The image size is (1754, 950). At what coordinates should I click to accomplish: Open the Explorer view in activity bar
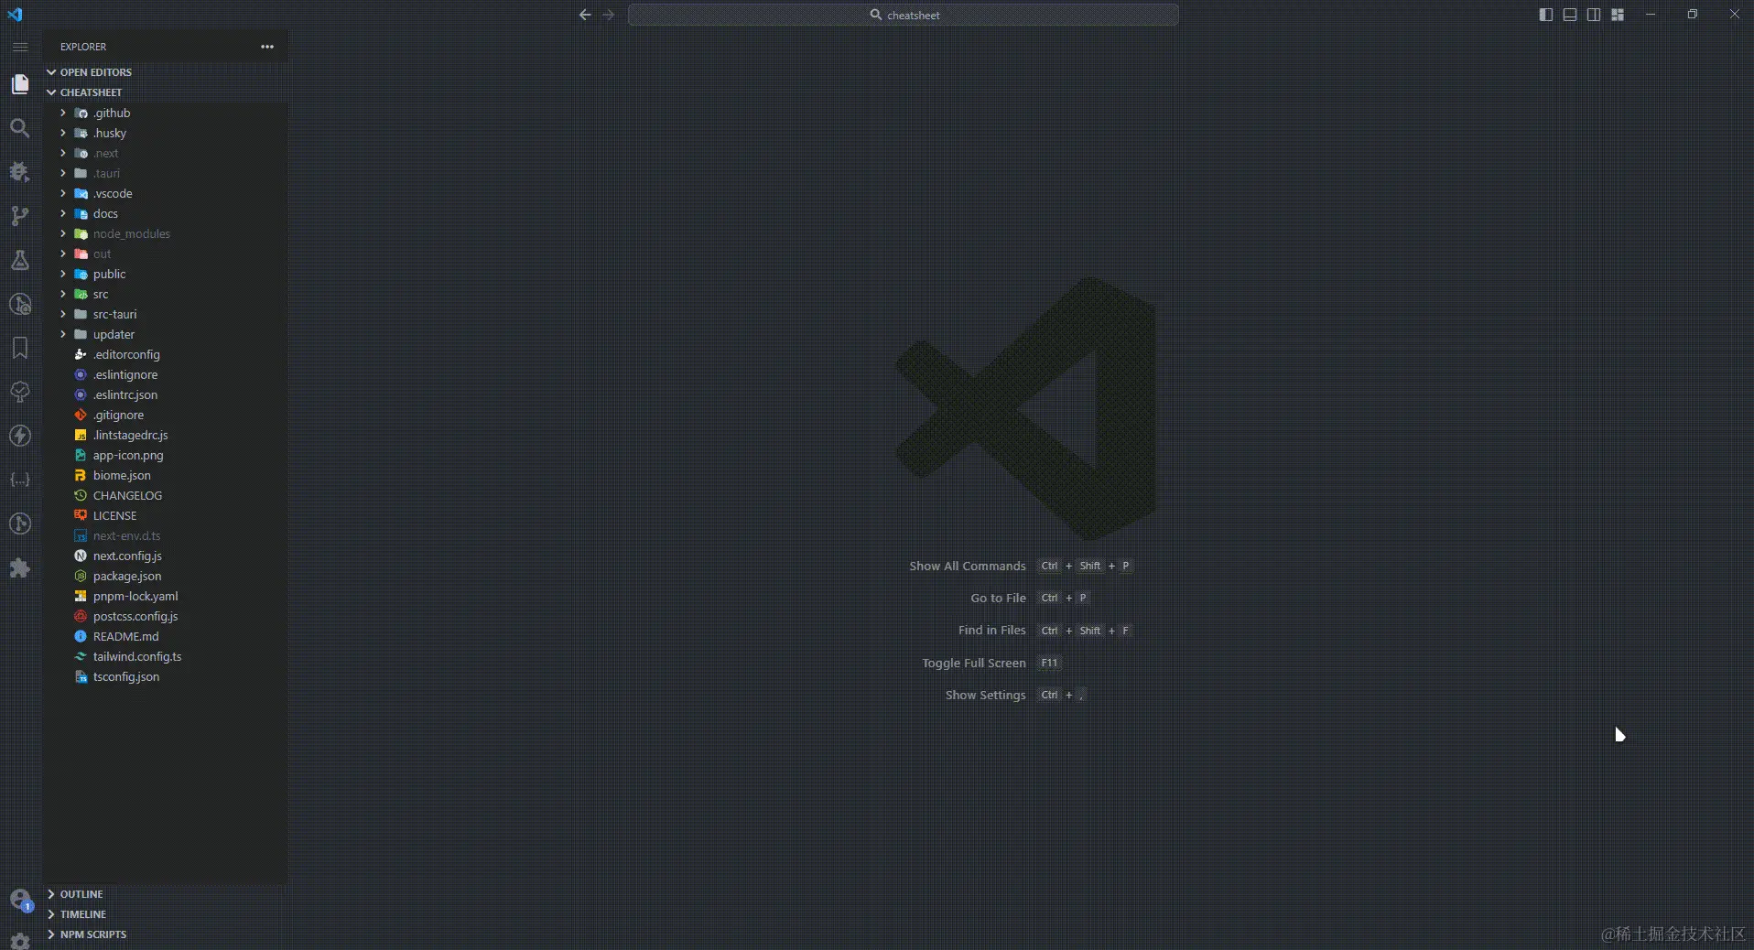pos(20,84)
